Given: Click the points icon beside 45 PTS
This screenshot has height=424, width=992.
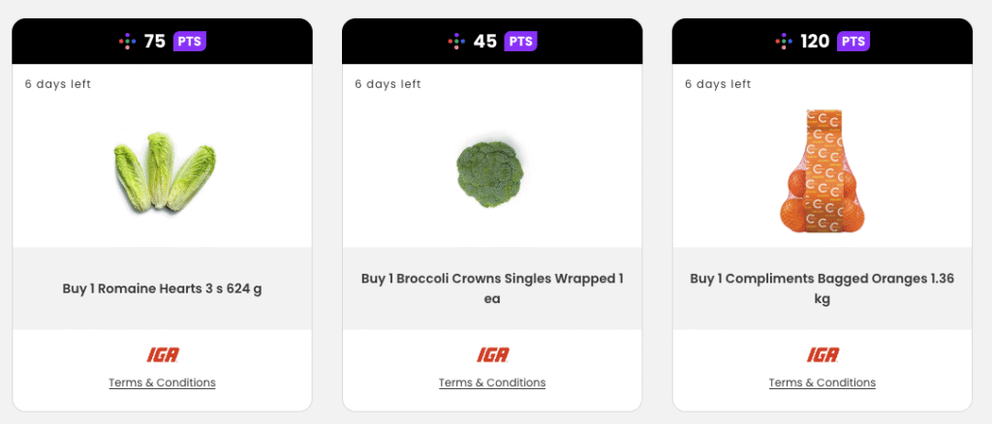Looking at the screenshot, I should tap(456, 42).
